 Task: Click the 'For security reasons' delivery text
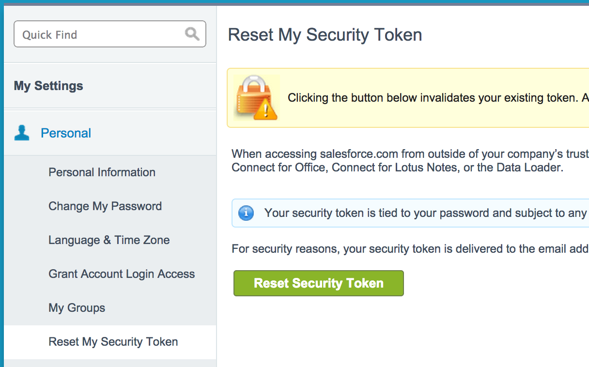pos(410,249)
